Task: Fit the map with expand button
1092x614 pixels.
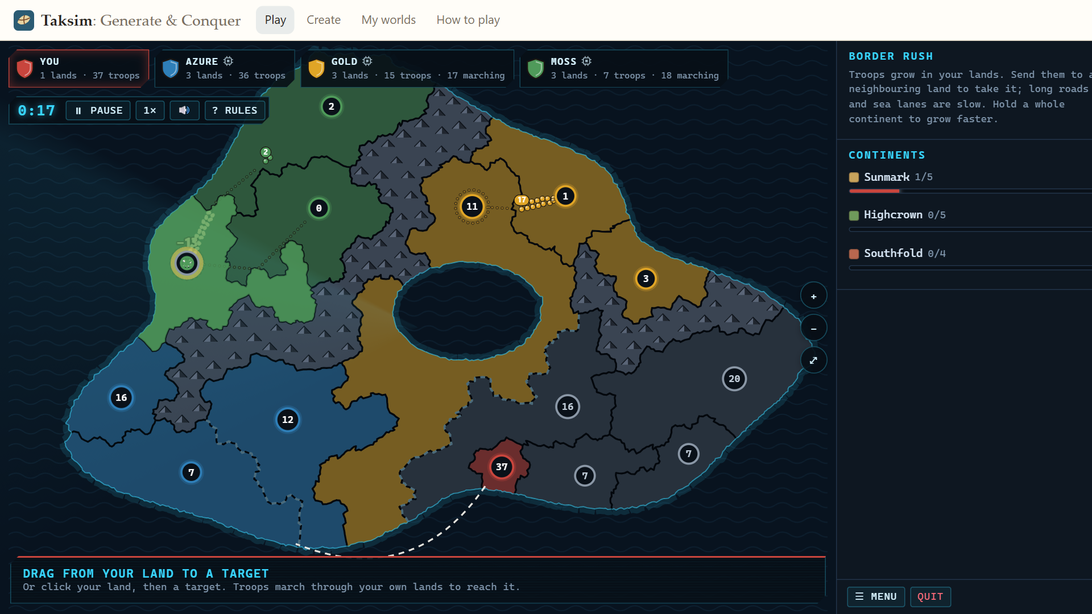Action: point(814,360)
